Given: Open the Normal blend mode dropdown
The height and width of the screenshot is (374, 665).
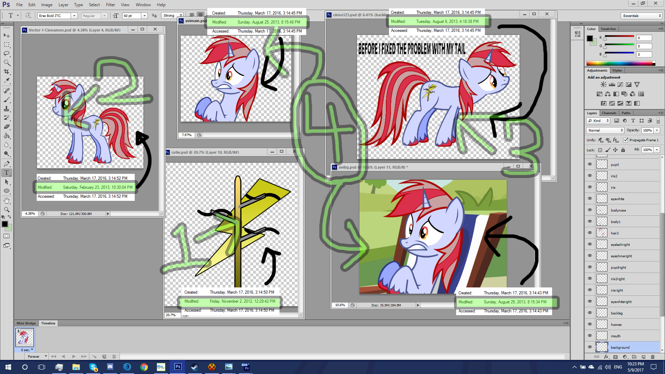Looking at the screenshot, I should click(x=605, y=130).
